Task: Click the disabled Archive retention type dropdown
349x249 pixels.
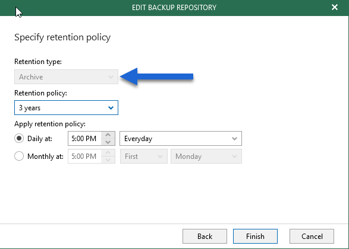Action: (66, 77)
